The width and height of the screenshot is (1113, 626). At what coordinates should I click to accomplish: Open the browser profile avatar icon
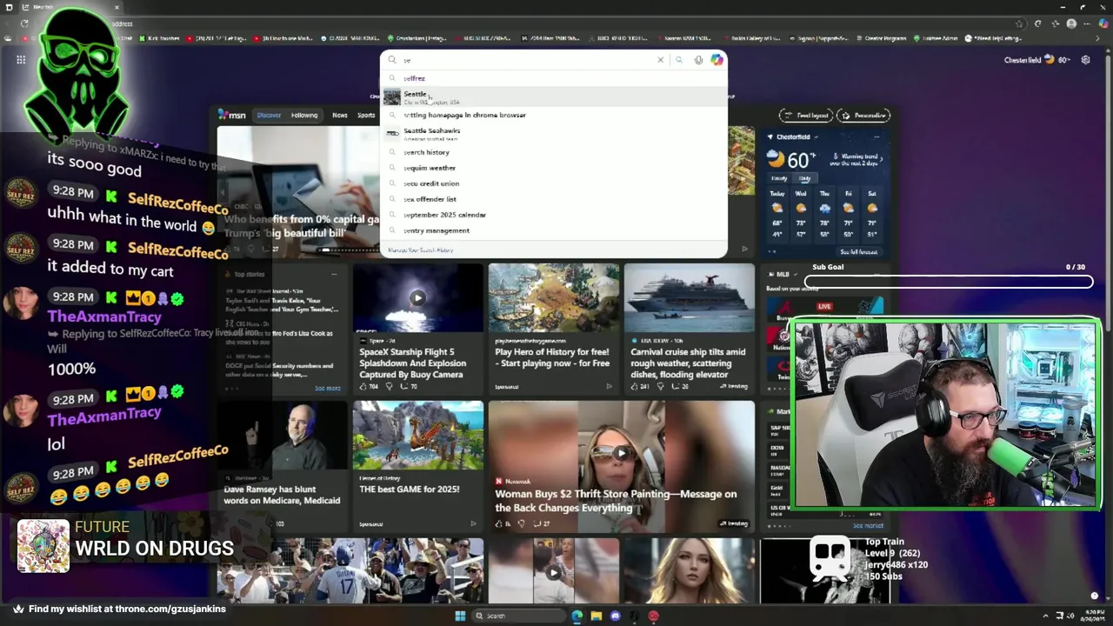[1071, 23]
